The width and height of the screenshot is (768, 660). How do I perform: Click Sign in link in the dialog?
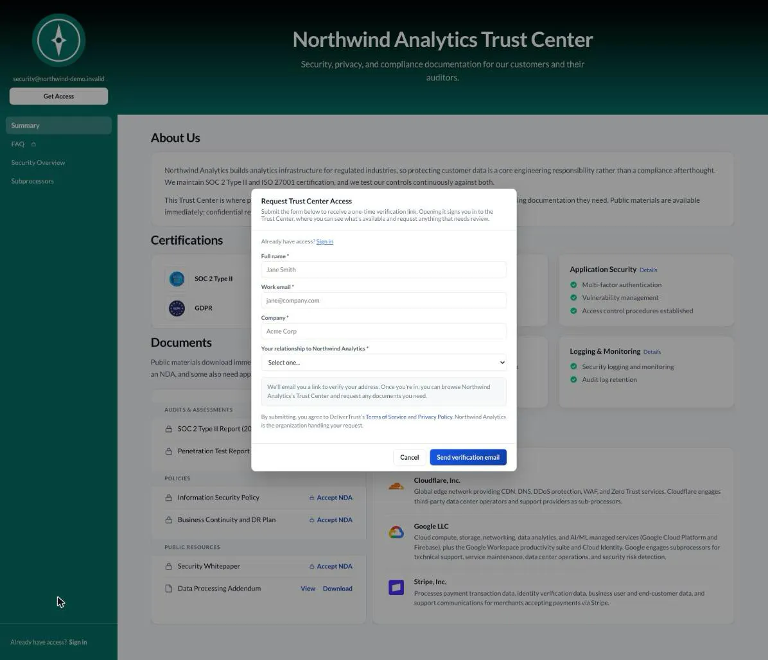click(x=325, y=241)
